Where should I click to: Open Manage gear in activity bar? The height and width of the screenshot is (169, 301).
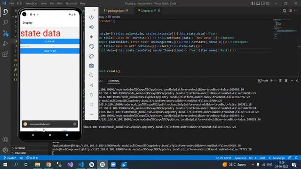pyautogui.click(x=5, y=150)
